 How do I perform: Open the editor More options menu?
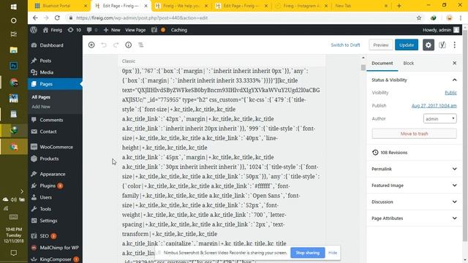coord(455,45)
